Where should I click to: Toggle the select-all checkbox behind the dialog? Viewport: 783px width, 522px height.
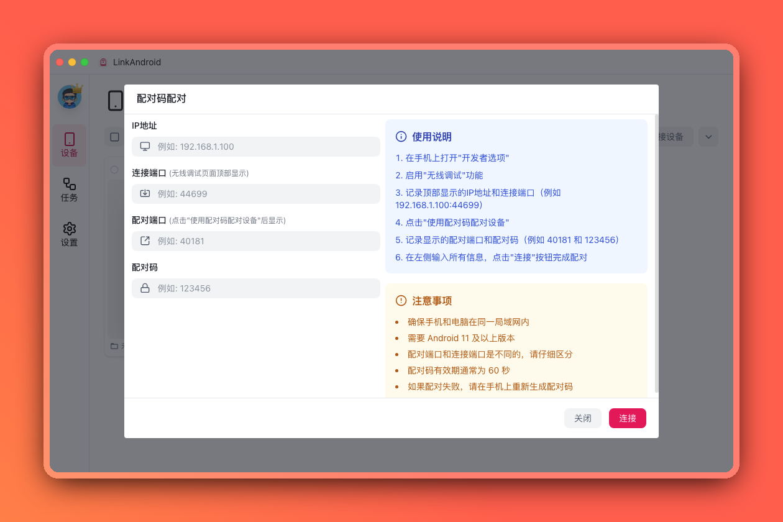tap(114, 137)
